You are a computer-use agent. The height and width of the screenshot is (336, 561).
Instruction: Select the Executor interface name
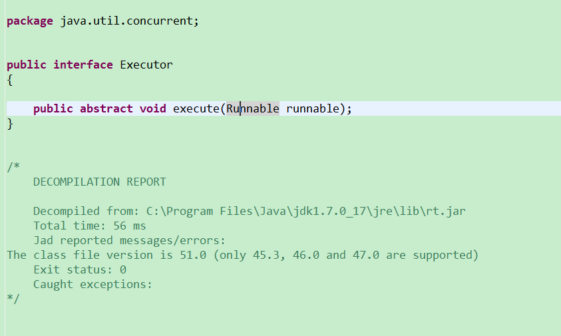tap(146, 65)
